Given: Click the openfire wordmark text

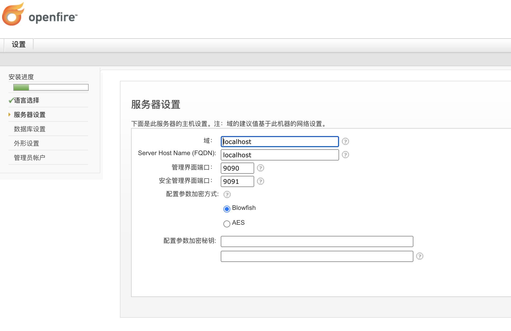Looking at the screenshot, I should coord(53,17).
